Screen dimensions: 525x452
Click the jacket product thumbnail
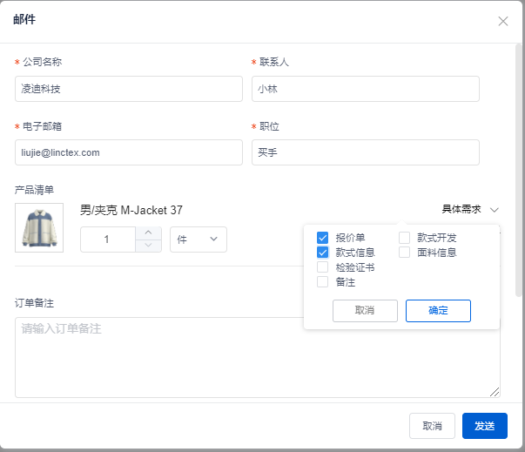pos(39,227)
